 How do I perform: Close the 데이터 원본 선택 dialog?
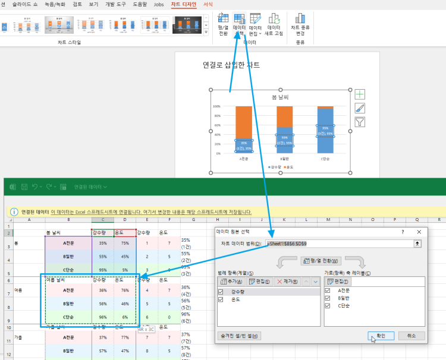pyautogui.click(x=419, y=232)
